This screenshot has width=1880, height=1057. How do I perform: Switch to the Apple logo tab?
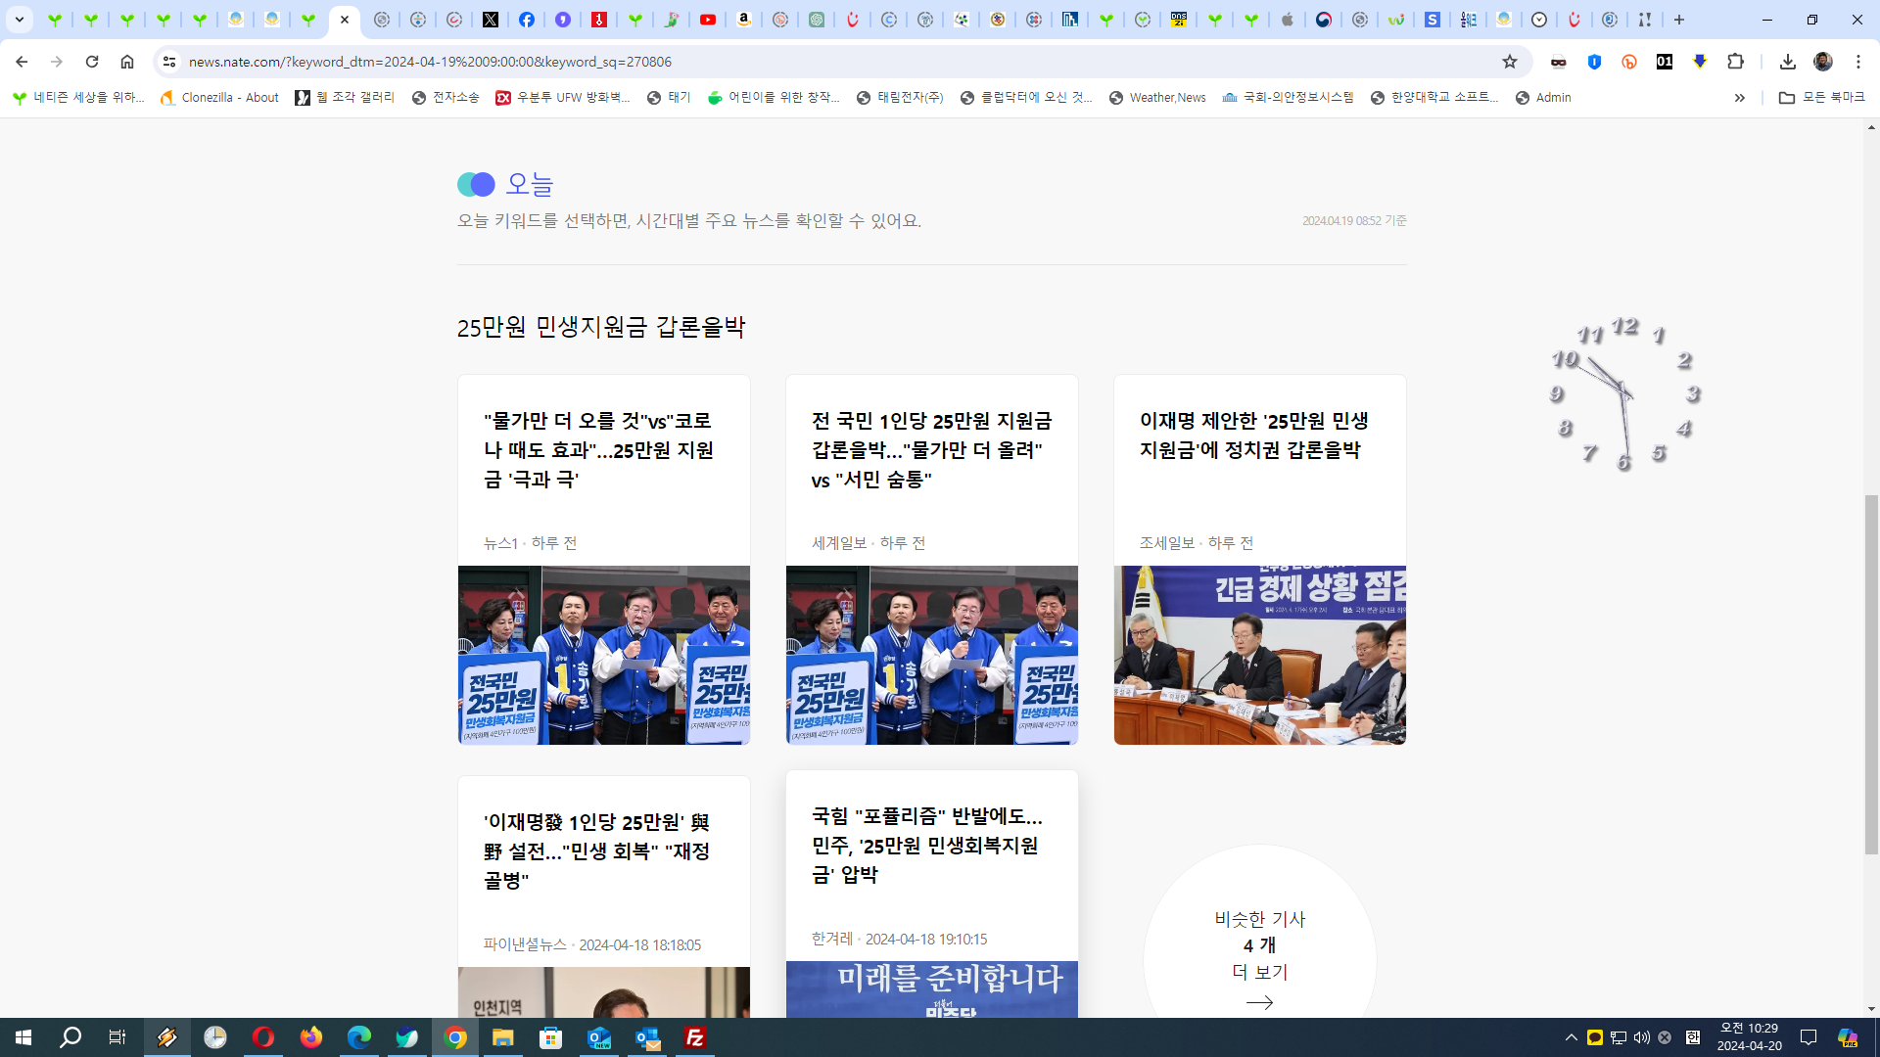pyautogui.click(x=1288, y=20)
